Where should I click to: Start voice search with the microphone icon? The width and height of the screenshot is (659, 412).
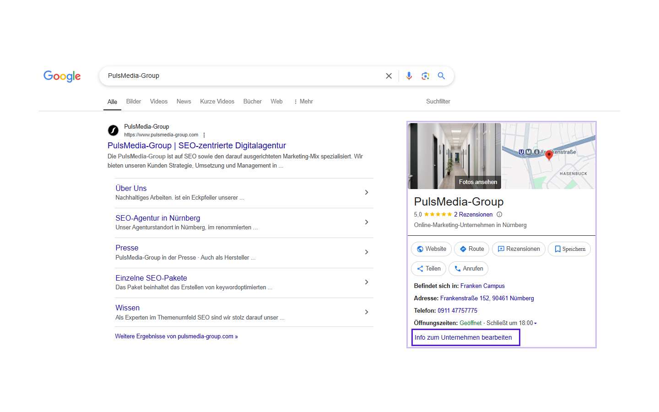[409, 76]
